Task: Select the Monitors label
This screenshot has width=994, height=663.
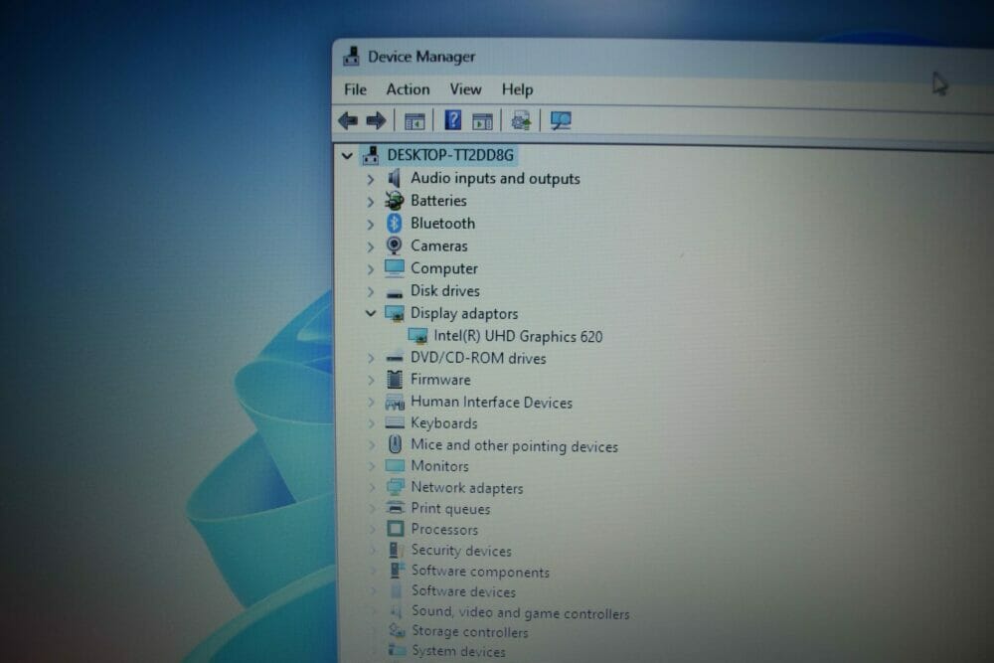Action: (x=440, y=466)
